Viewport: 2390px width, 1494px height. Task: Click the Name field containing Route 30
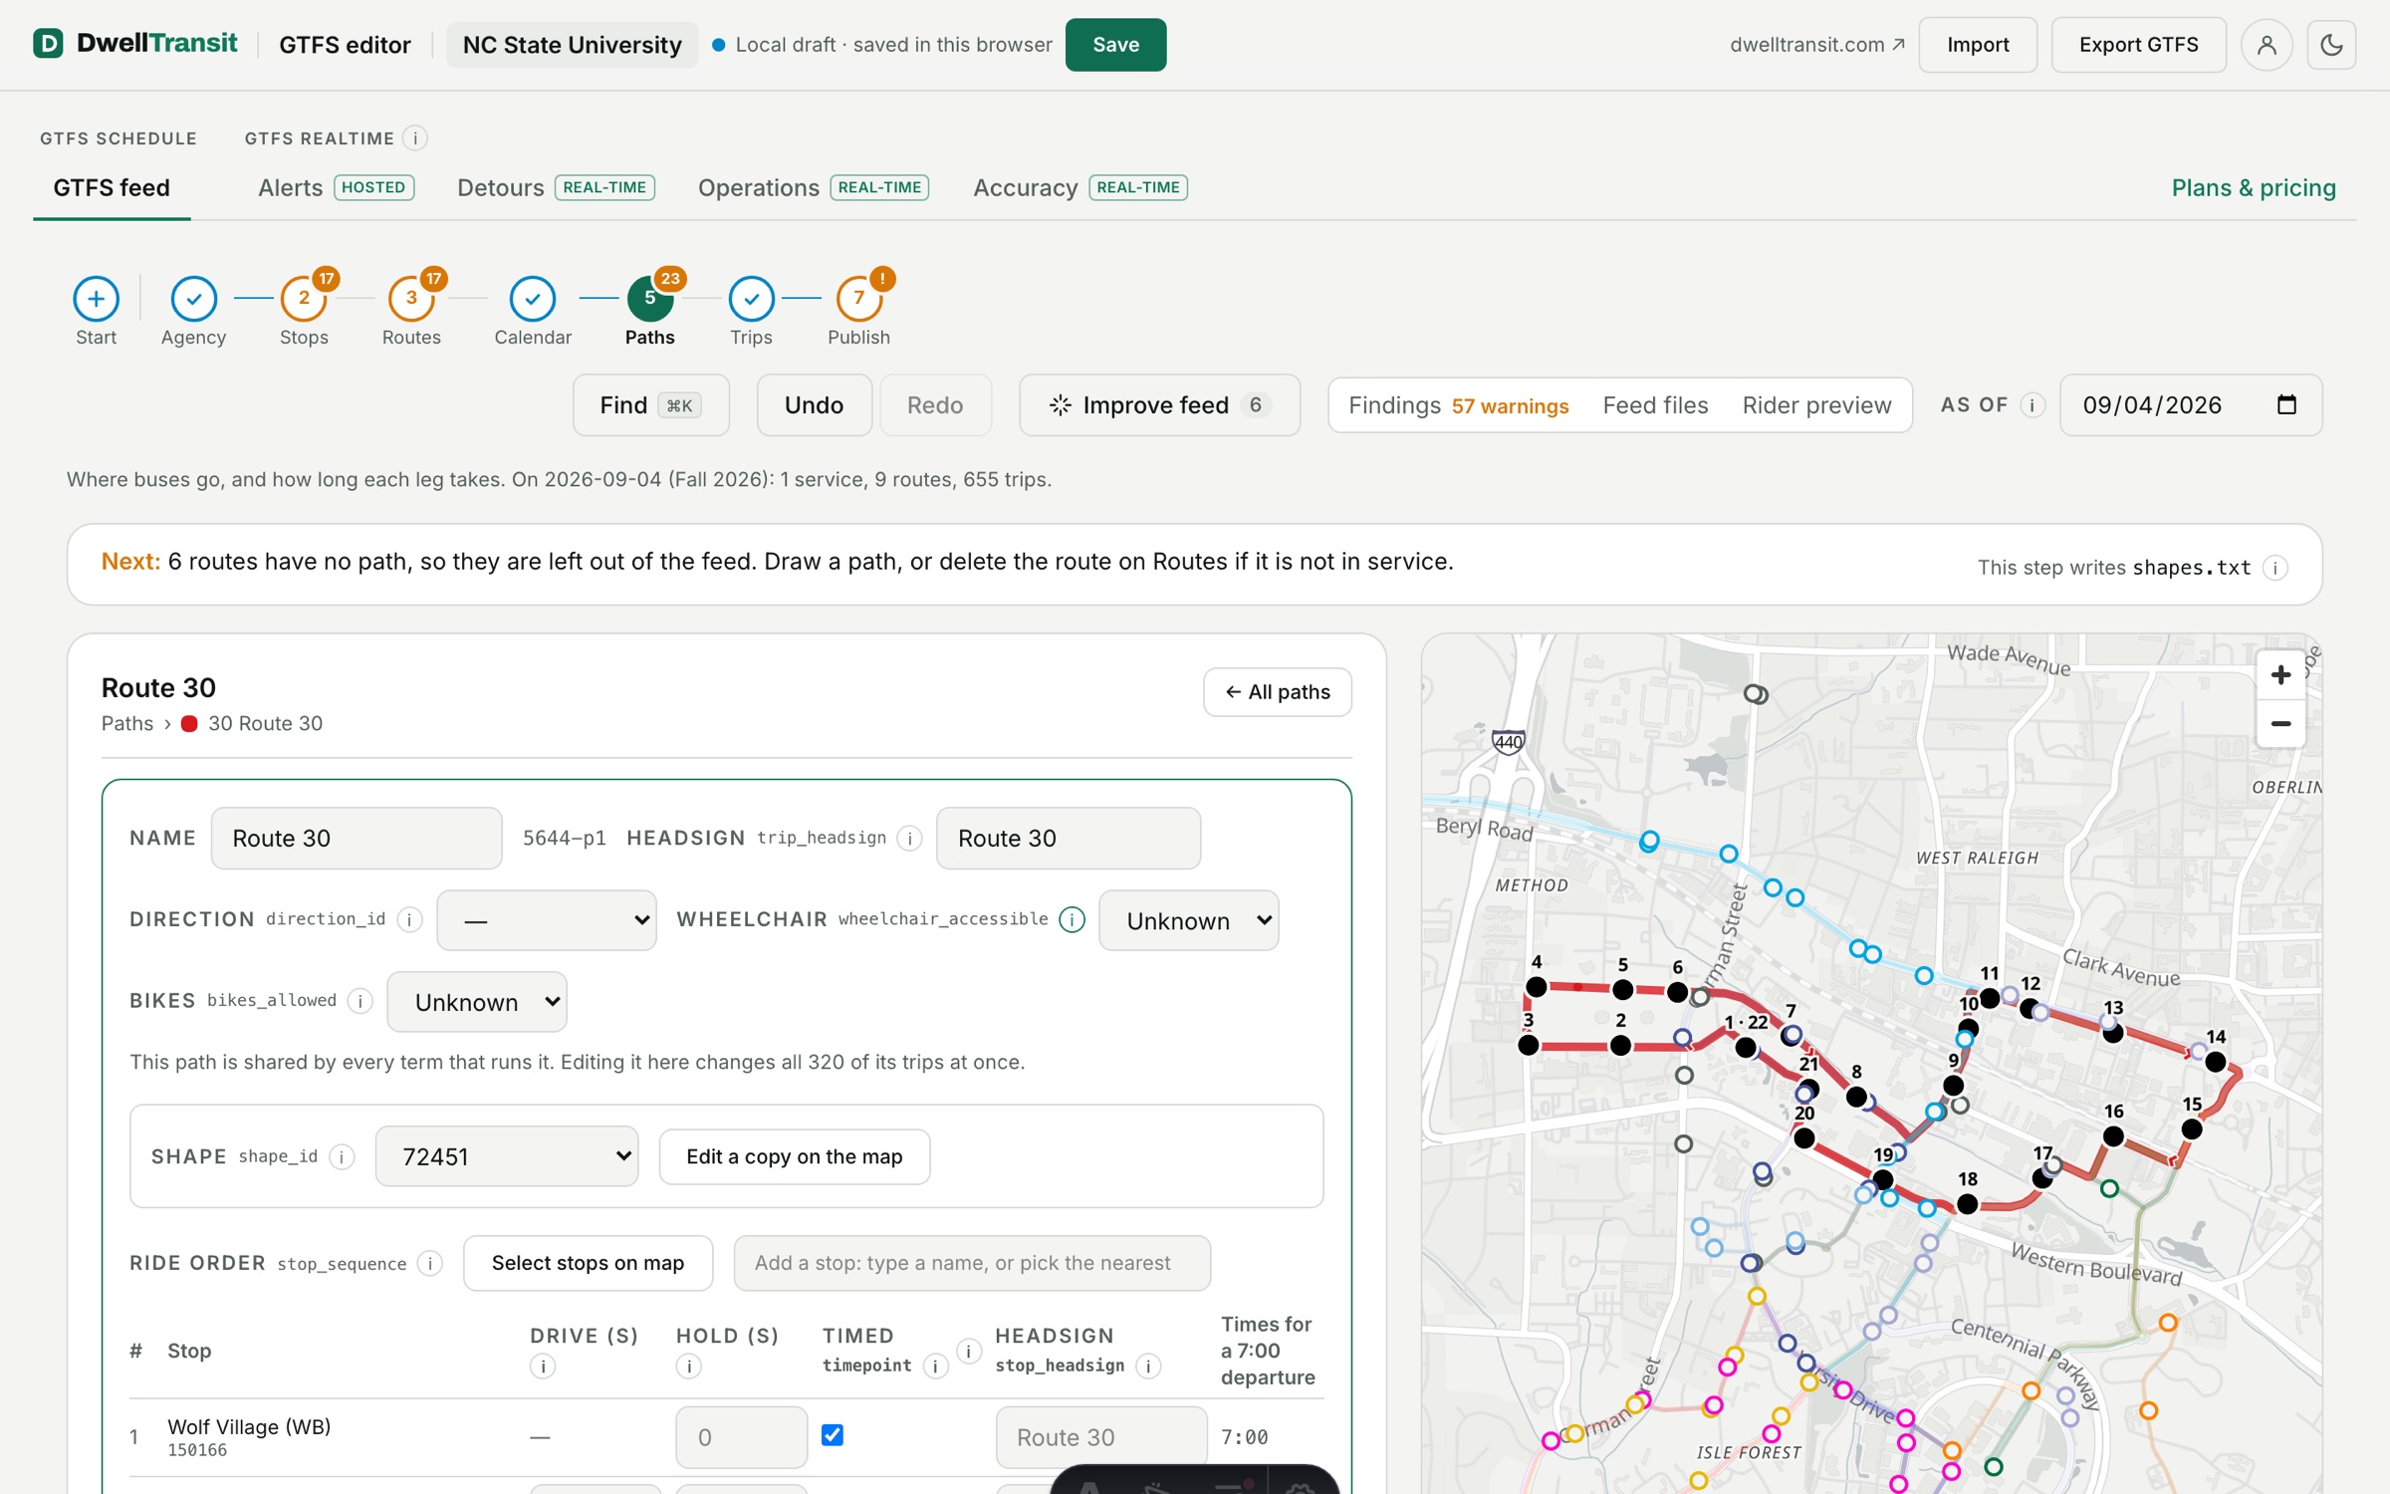click(x=357, y=839)
